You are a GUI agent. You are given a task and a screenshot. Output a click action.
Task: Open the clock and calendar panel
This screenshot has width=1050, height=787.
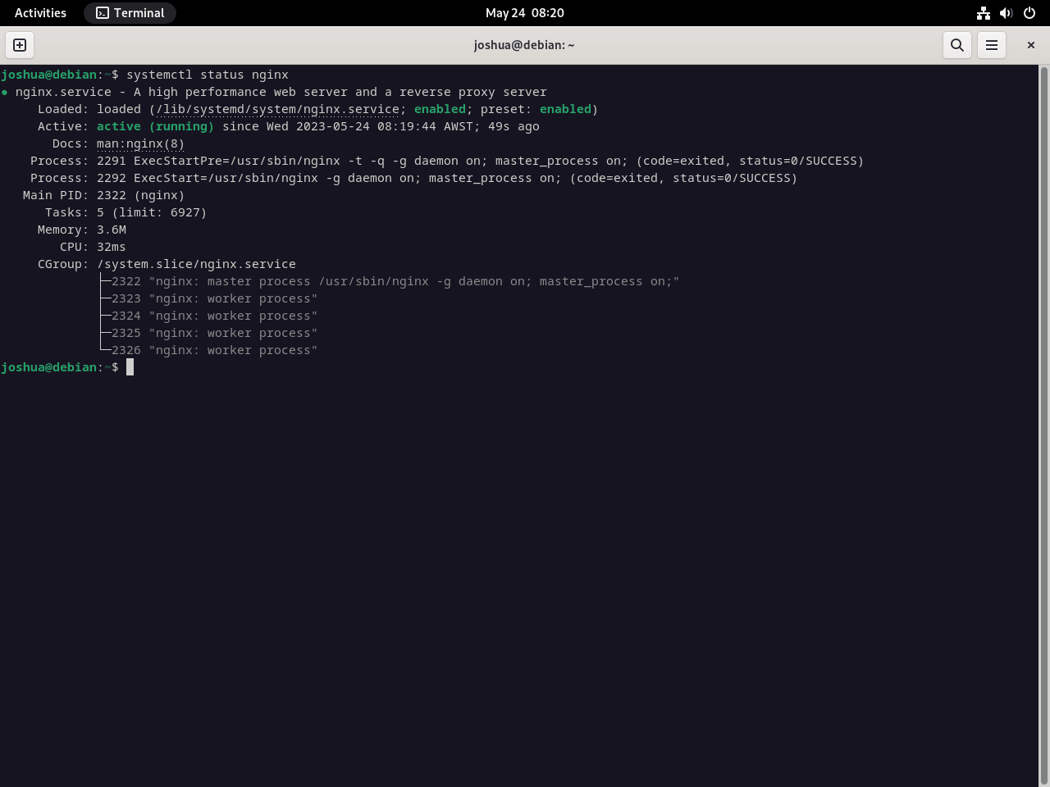(525, 13)
